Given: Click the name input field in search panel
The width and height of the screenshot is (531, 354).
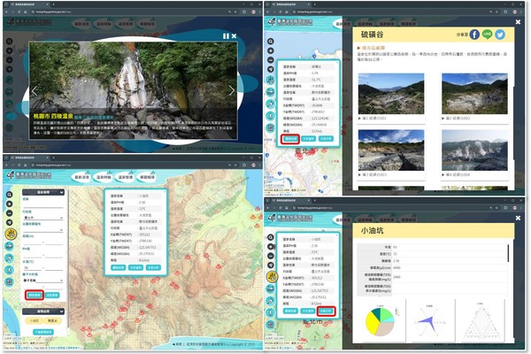Looking at the screenshot, I should 43,204.
